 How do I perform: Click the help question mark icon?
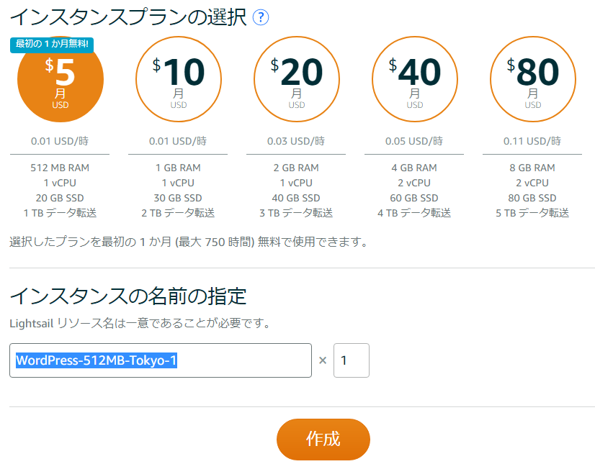(x=261, y=17)
